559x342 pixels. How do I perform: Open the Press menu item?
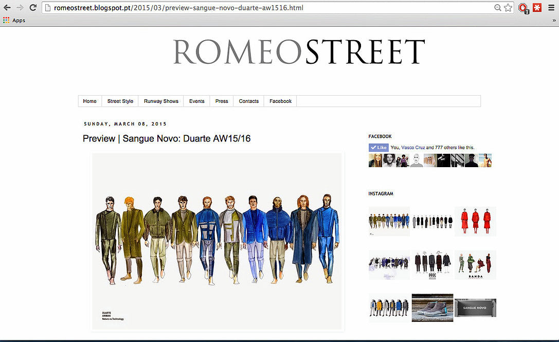(222, 101)
